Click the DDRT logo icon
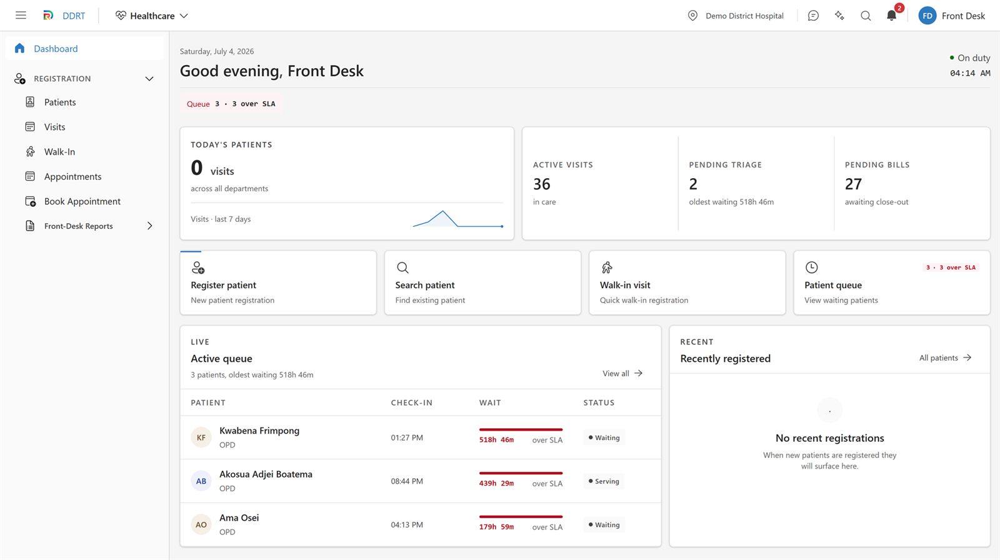Screen dimensions: 1000x560 point(48,16)
